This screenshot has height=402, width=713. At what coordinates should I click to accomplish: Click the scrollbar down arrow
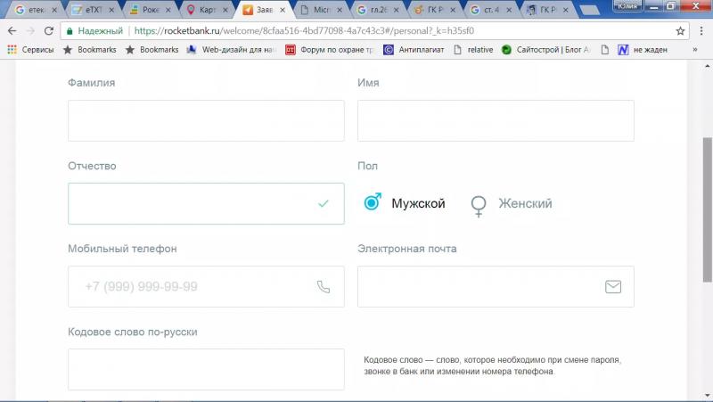point(707,396)
